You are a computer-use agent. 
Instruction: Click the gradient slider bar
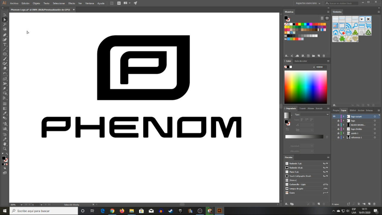(304, 137)
